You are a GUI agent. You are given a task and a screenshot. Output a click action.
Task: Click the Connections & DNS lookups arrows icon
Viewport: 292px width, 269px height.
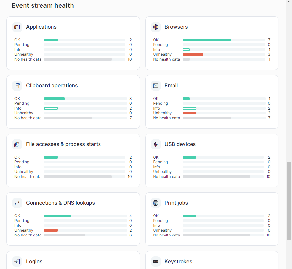pyautogui.click(x=17, y=203)
